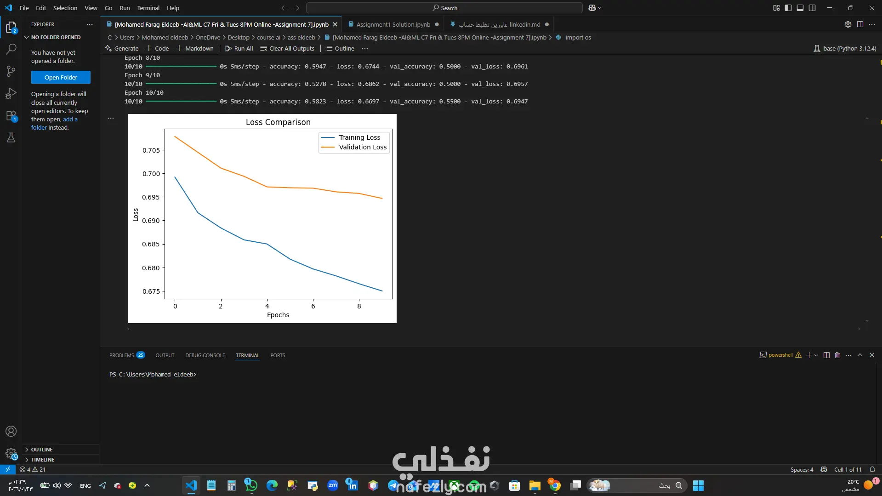The width and height of the screenshot is (882, 496).
Task: Toggle the primary side bar
Action: [788, 8]
